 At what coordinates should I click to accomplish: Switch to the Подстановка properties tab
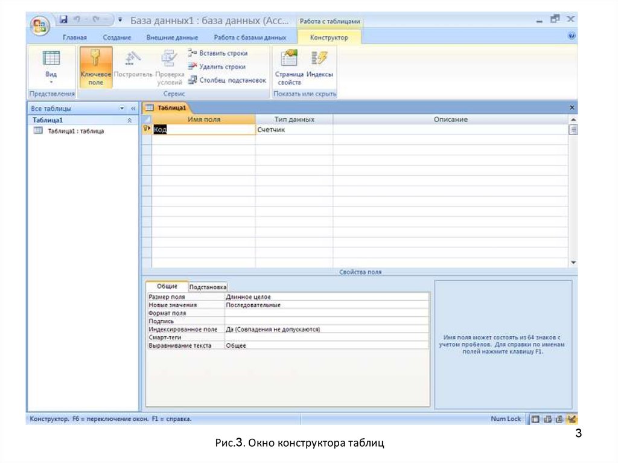(208, 287)
